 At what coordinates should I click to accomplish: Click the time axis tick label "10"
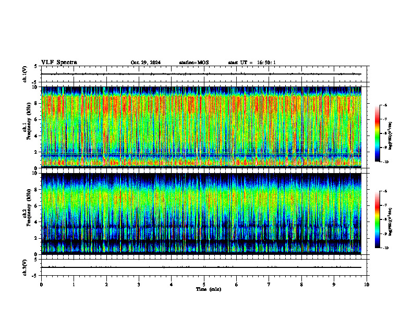[x=367, y=285]
